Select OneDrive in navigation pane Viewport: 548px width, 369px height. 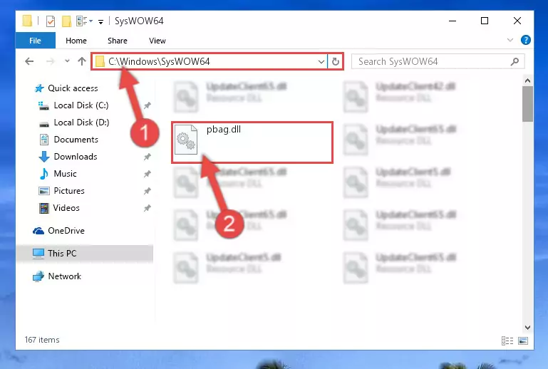58,231
